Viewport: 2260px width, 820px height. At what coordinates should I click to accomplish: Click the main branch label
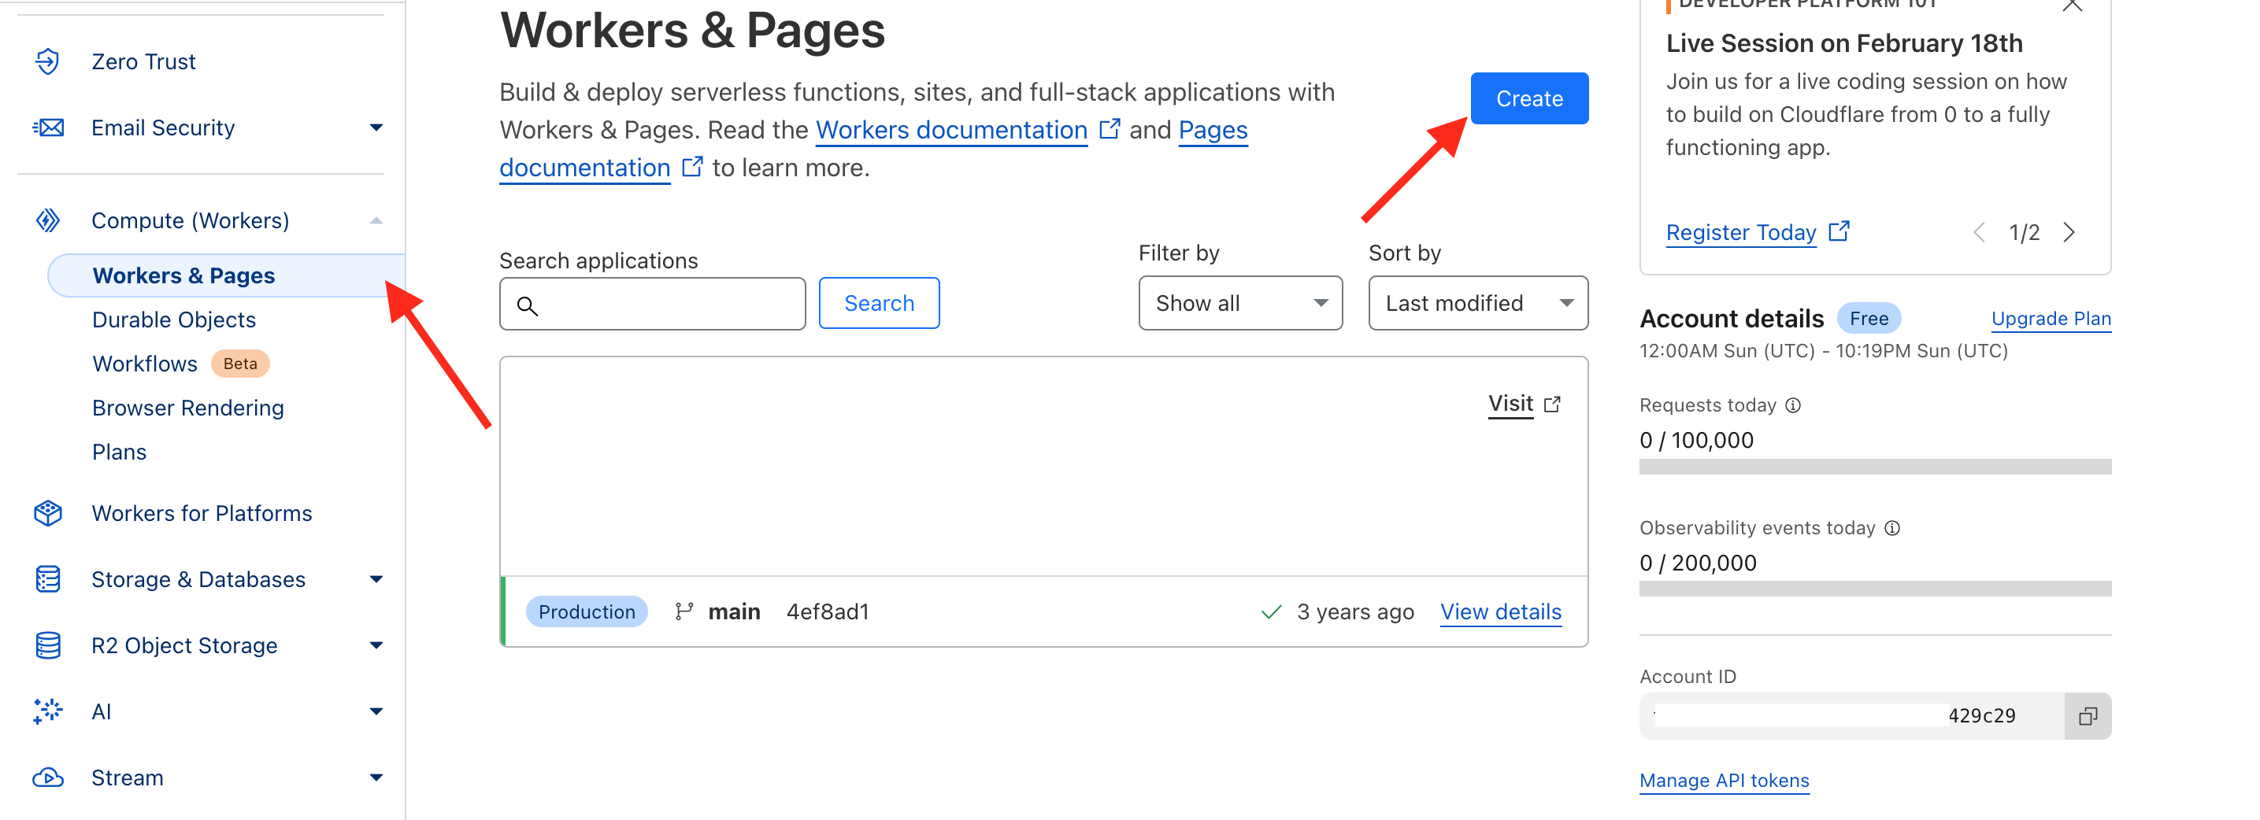pos(733,611)
